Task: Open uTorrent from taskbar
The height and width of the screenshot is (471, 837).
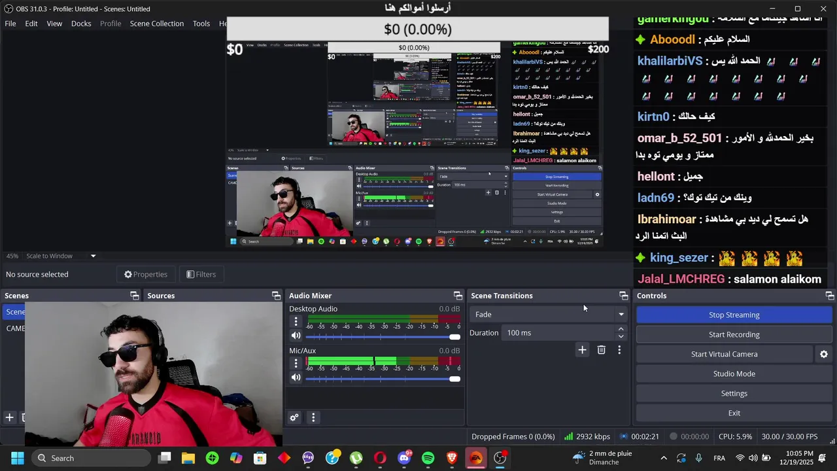Action: tap(356, 458)
